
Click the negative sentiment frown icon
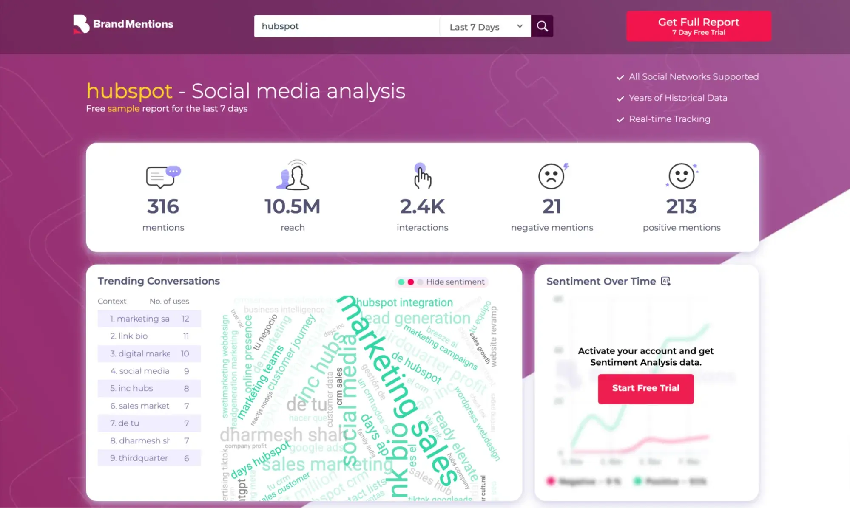tap(552, 175)
